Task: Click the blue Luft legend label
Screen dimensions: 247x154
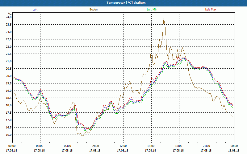Action: click(35, 10)
